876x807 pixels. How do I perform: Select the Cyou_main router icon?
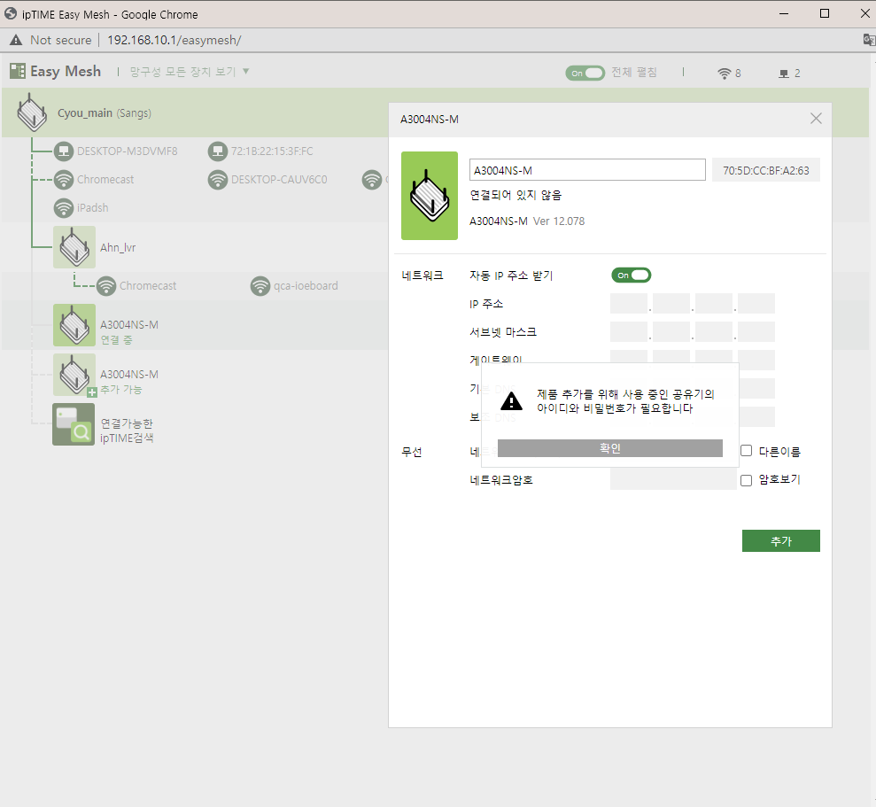[33, 113]
